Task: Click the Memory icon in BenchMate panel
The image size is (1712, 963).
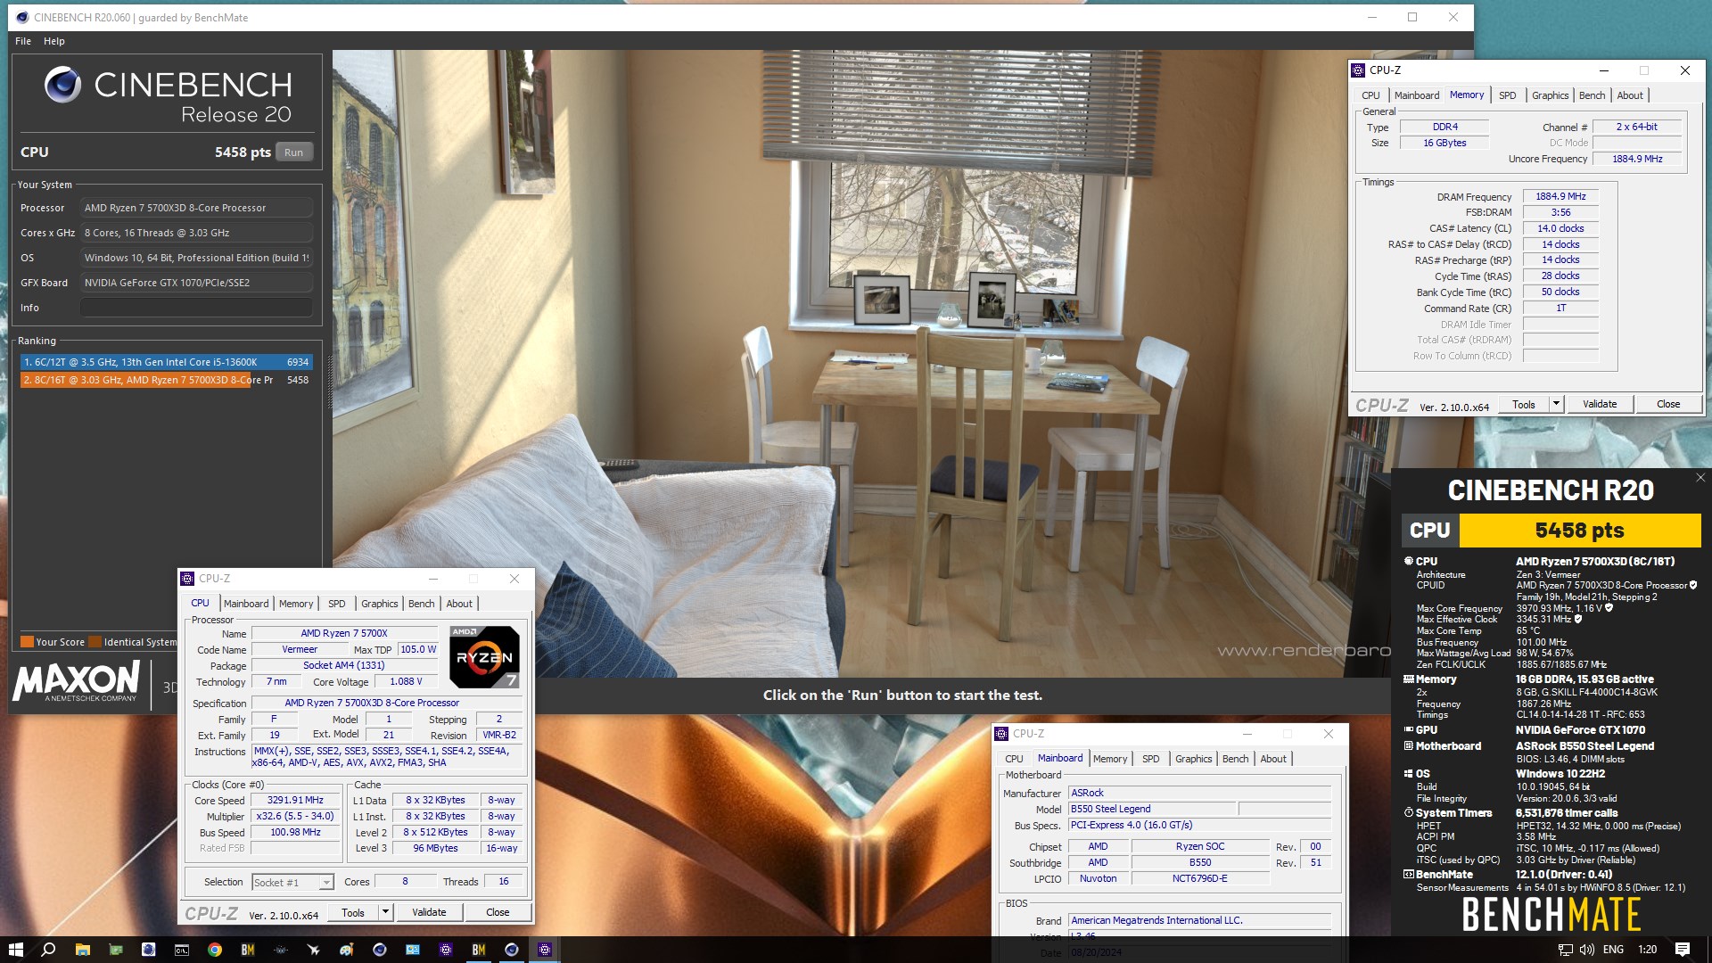Action: 1409,679
